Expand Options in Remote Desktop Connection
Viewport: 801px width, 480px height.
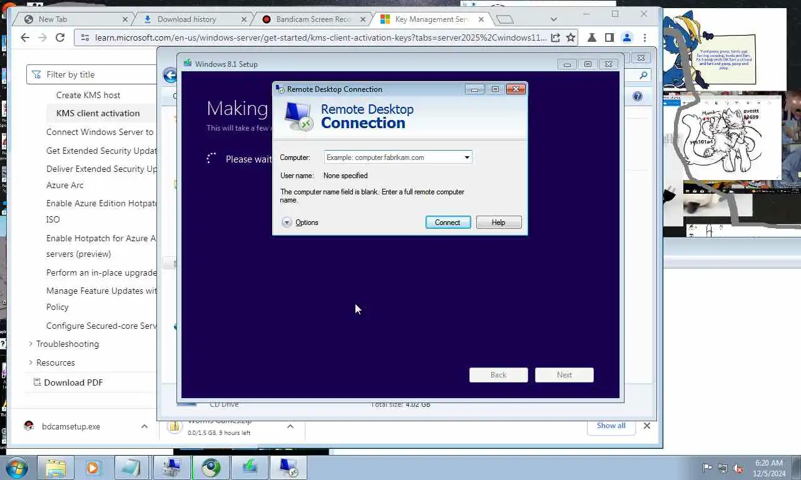coord(300,222)
